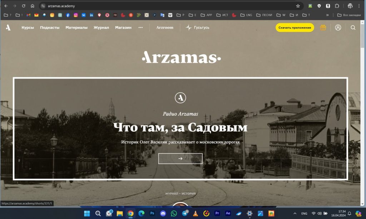
Task: Bookmark this page with the star icon
Action: click(298, 6)
